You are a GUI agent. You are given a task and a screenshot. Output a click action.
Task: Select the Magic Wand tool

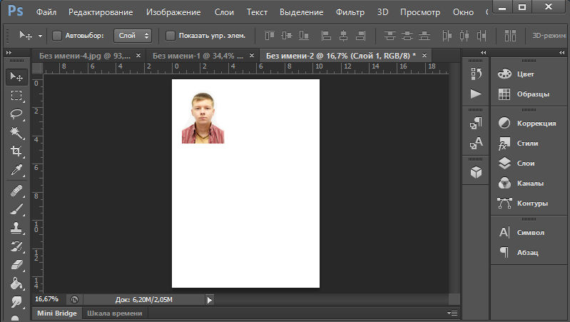(x=16, y=133)
